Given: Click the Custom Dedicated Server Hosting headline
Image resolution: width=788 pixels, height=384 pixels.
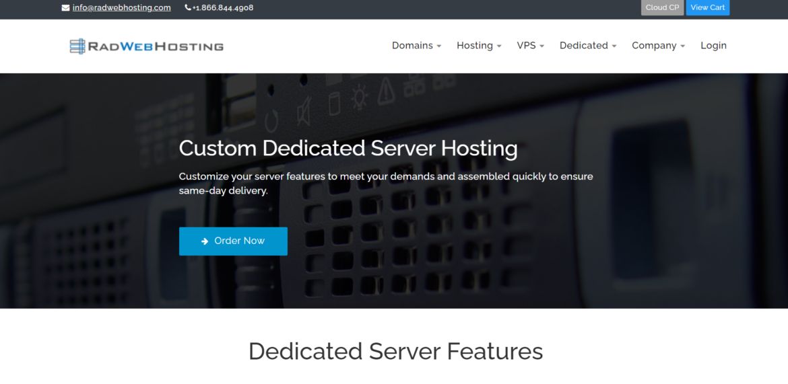Looking at the screenshot, I should point(348,149).
